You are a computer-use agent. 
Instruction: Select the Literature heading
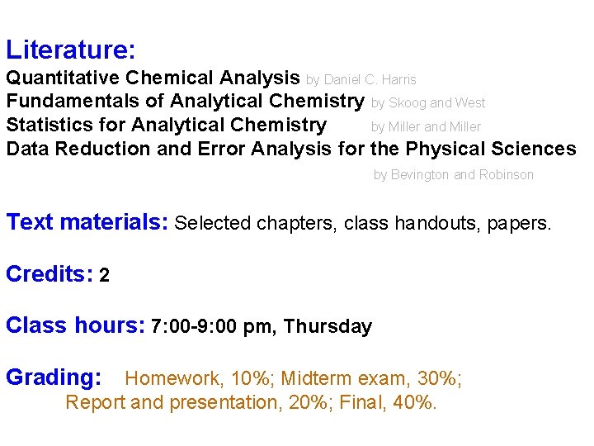70,50
